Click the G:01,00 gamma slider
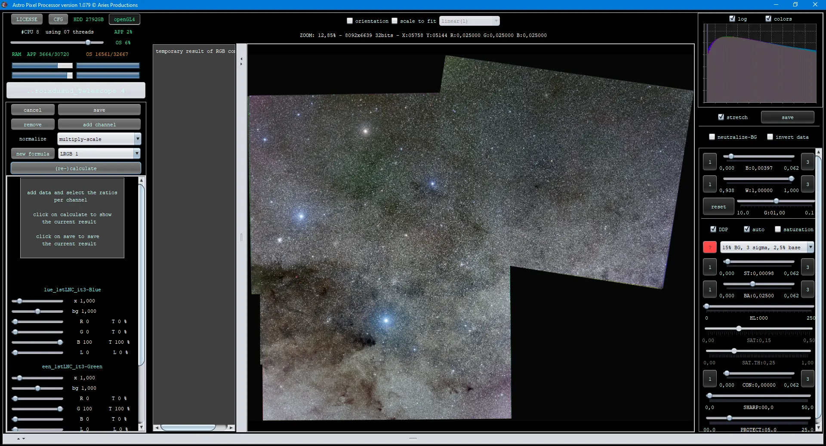This screenshot has height=446, width=826. click(775, 201)
